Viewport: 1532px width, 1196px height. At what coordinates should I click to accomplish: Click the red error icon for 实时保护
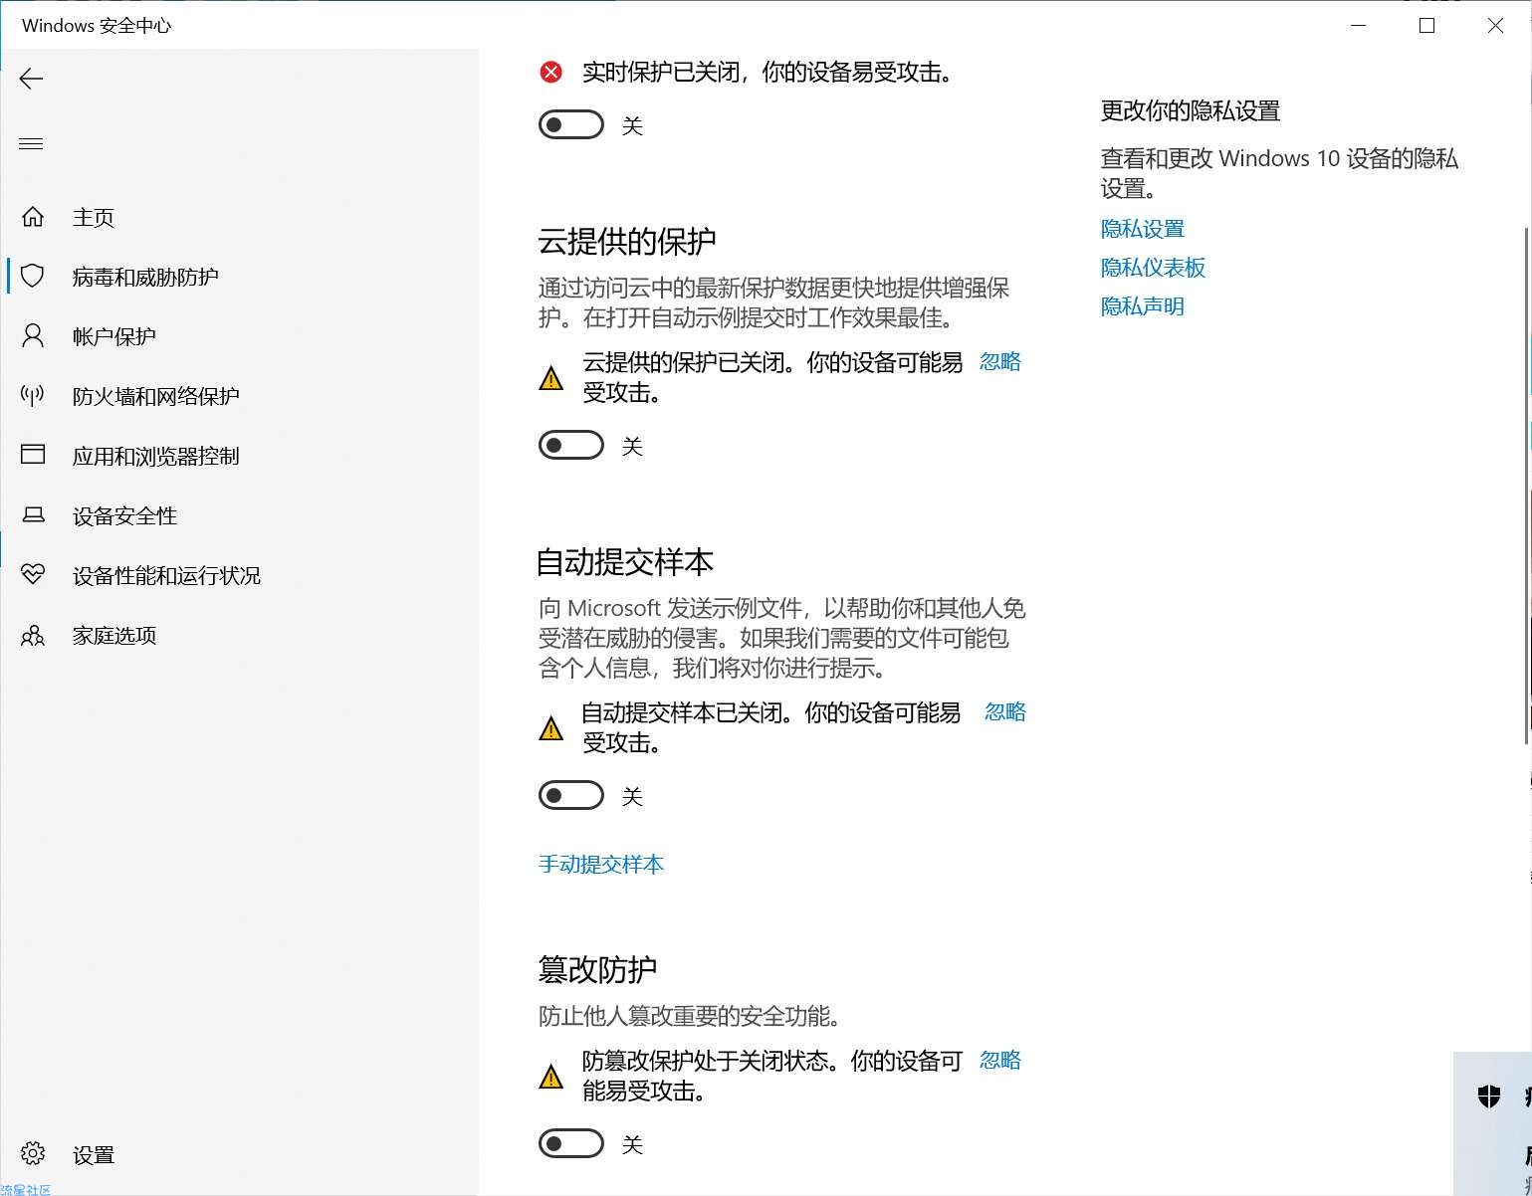tap(550, 72)
